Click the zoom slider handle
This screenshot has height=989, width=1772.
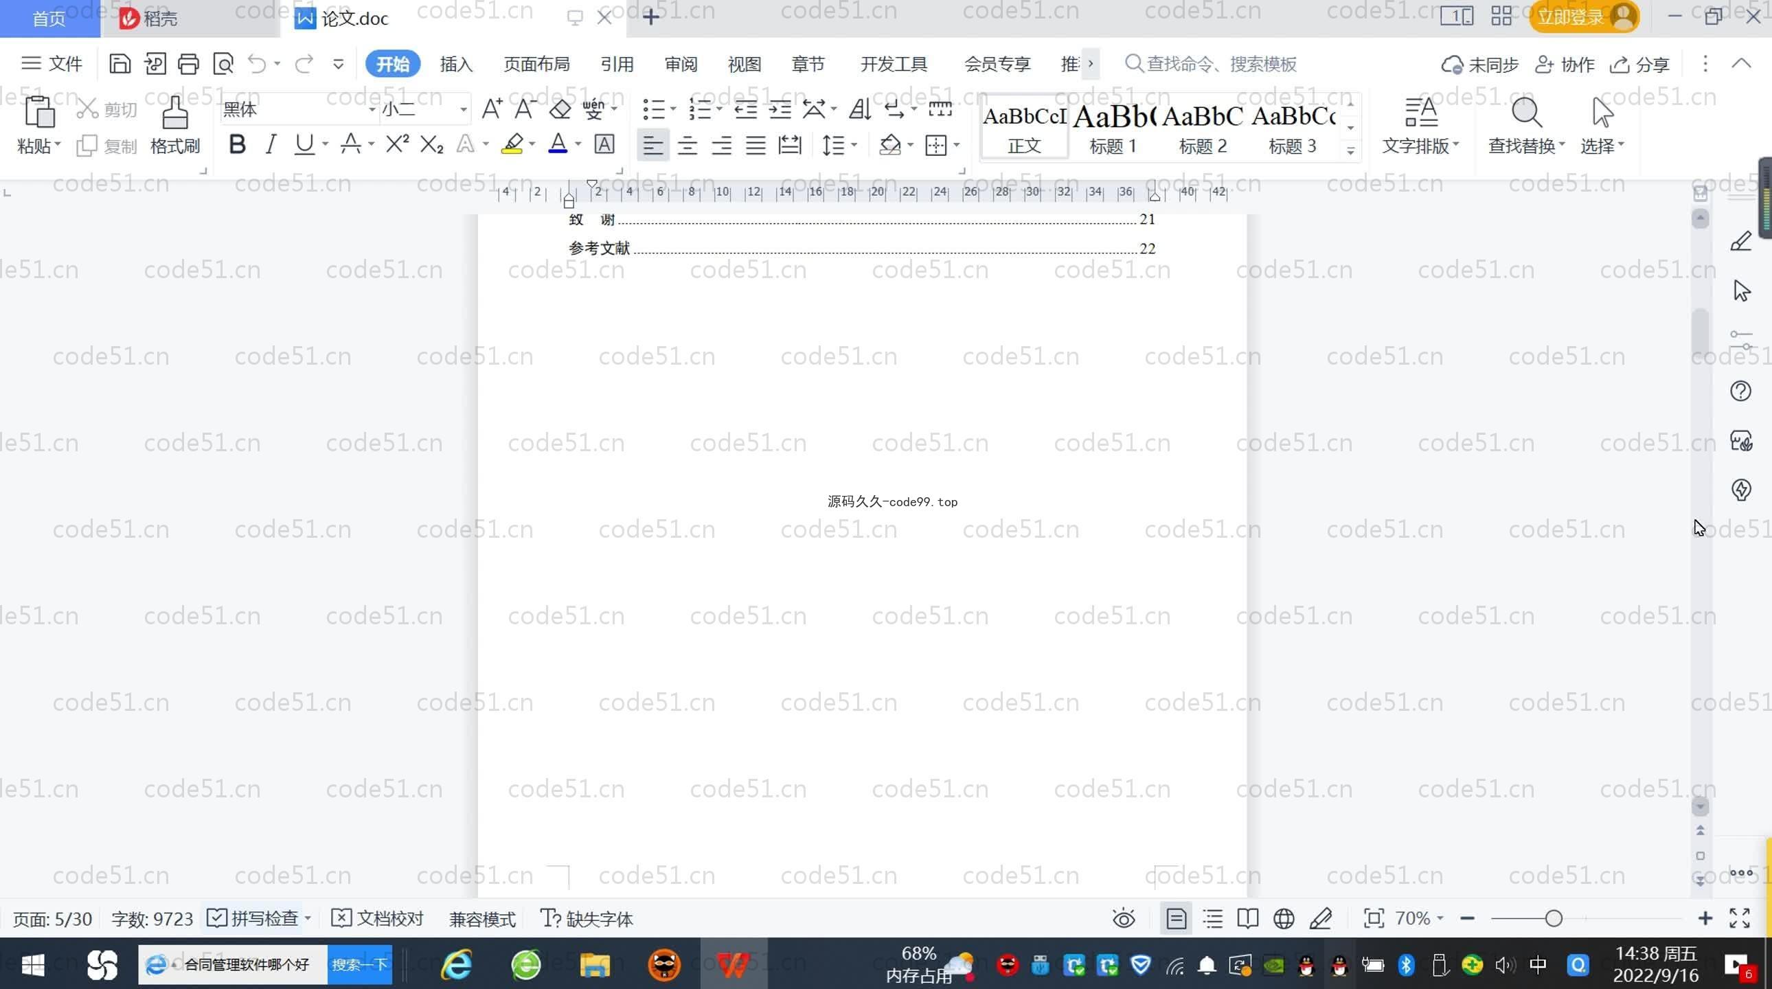point(1554,919)
